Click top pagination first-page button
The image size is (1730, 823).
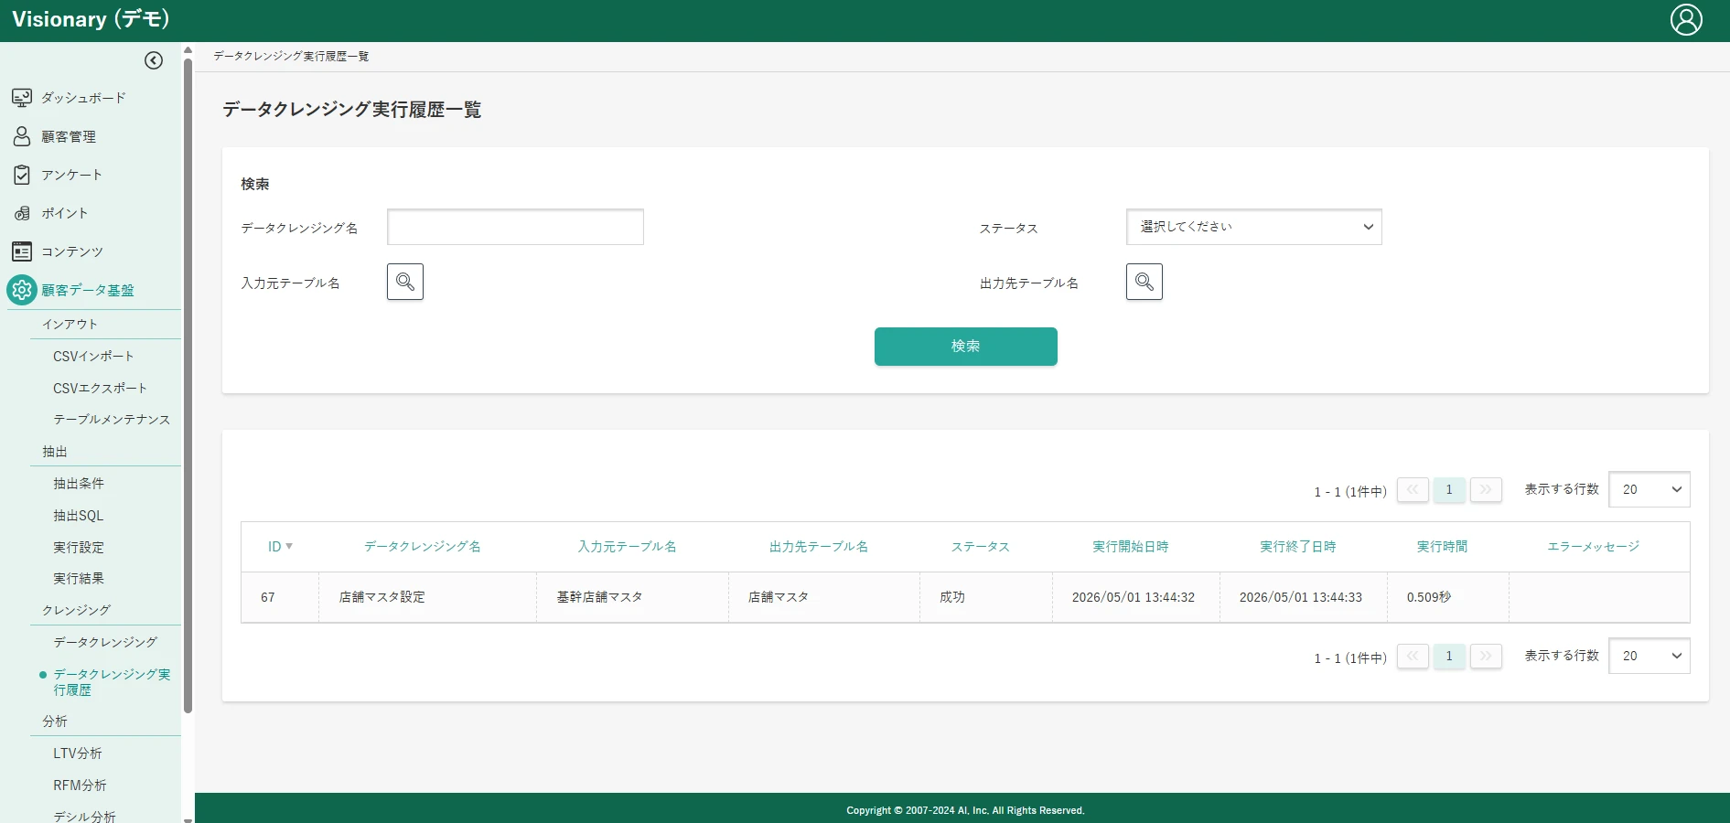(1413, 490)
